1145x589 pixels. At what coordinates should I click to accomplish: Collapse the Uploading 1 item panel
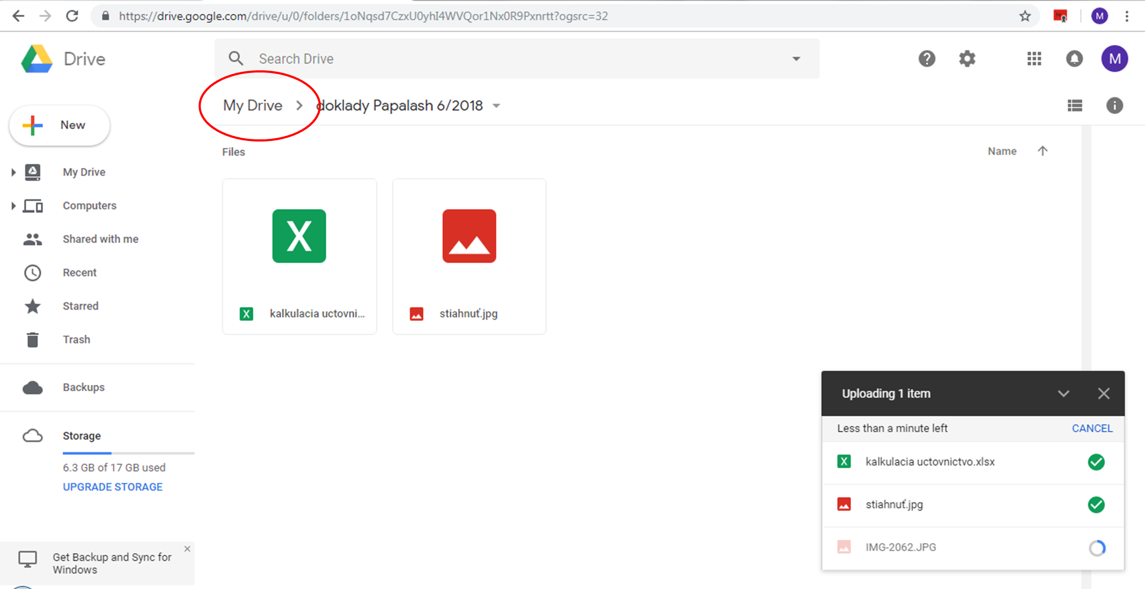click(x=1063, y=393)
